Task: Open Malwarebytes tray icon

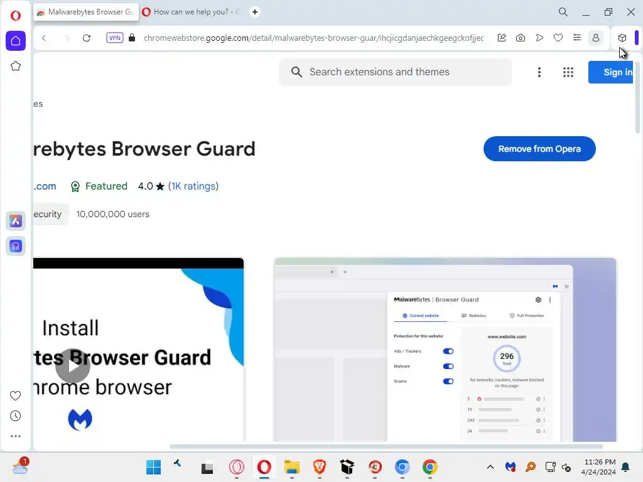Action: click(x=510, y=467)
